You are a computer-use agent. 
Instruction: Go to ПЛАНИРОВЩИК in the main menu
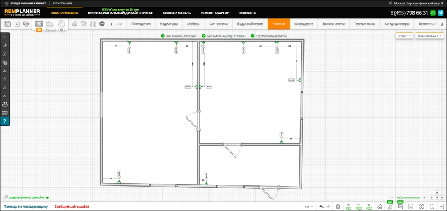pos(65,13)
